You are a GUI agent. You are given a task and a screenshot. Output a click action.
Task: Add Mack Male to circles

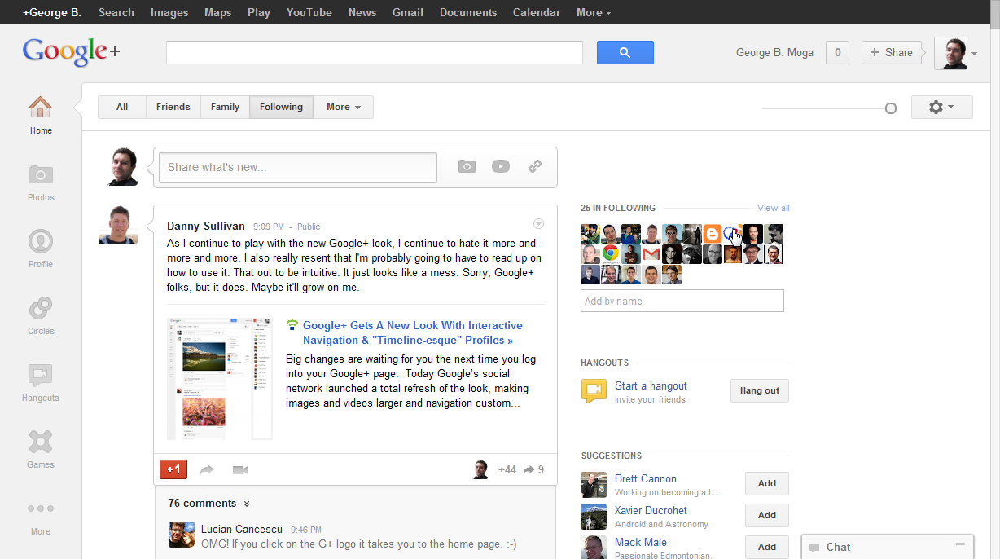click(x=767, y=547)
